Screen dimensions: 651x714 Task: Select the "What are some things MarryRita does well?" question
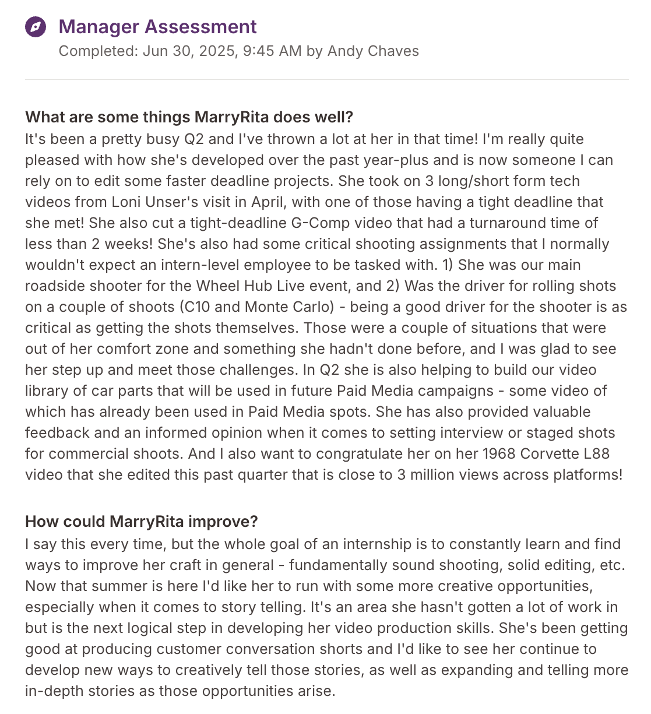[189, 117]
